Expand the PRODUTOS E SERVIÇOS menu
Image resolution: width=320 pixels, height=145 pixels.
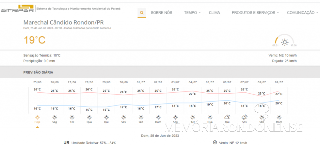[255, 13]
